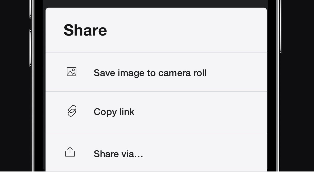Tap the upload-style share icon at the bottom
Image resolution: width=314 pixels, height=172 pixels.
click(x=70, y=152)
